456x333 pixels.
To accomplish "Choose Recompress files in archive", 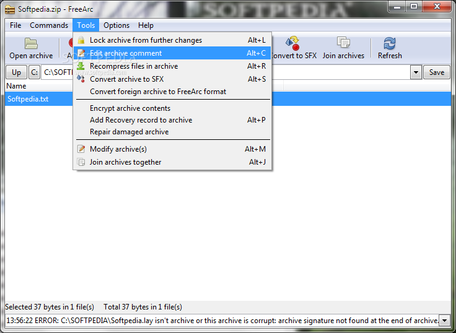I will 172,66.
